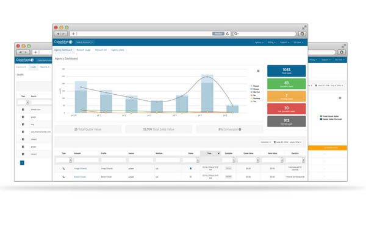
Task: Click the blue 1033 Total Leads tile
Action: [x=287, y=71]
